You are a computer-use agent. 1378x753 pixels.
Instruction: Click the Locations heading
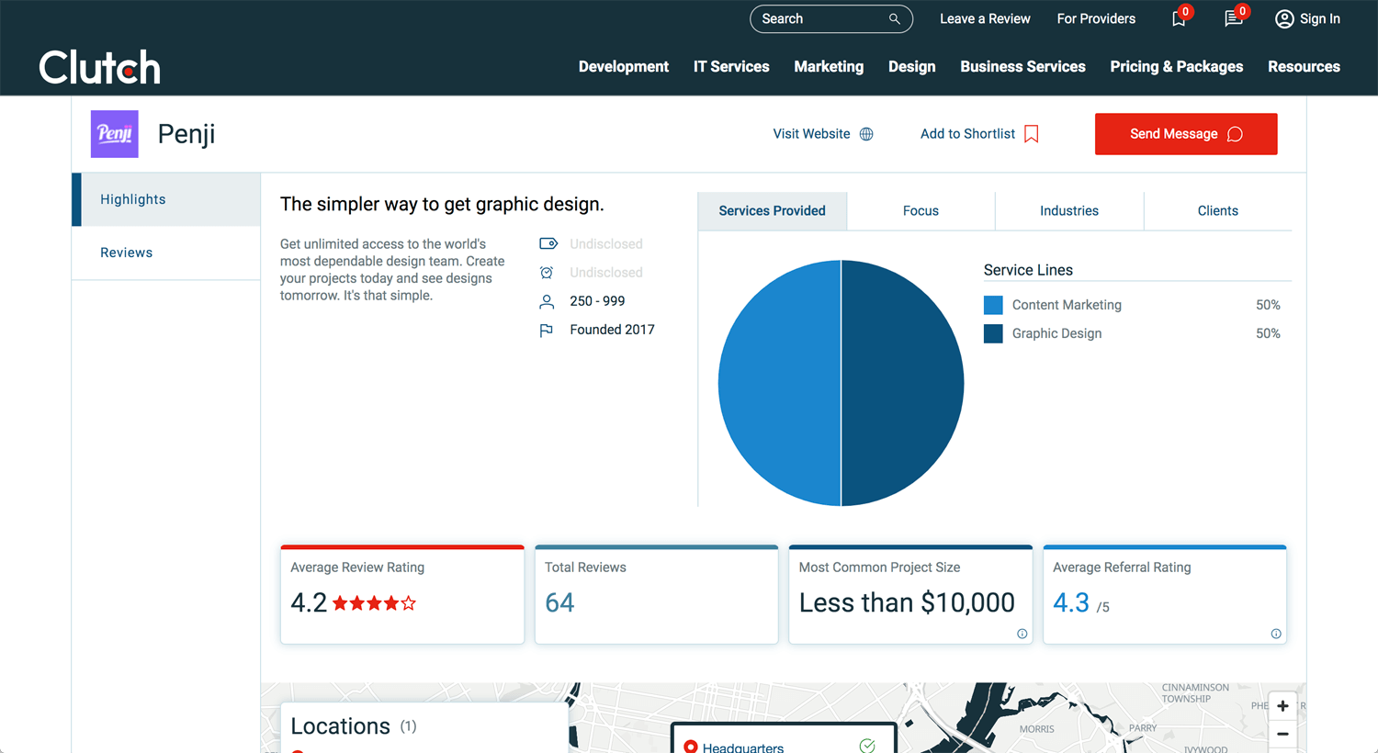coord(340,726)
